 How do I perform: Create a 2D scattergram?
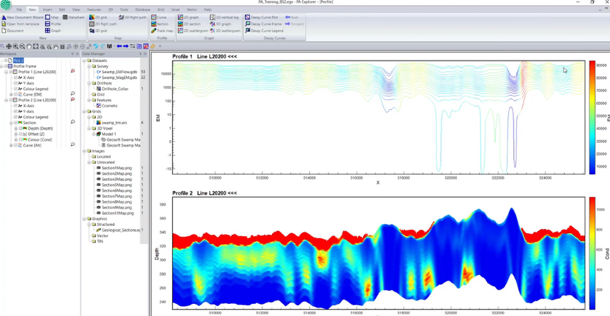click(x=193, y=30)
